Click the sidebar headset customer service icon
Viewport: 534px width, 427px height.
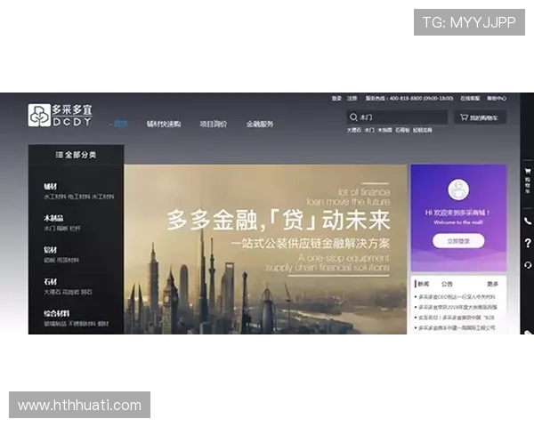pyautogui.click(x=528, y=265)
